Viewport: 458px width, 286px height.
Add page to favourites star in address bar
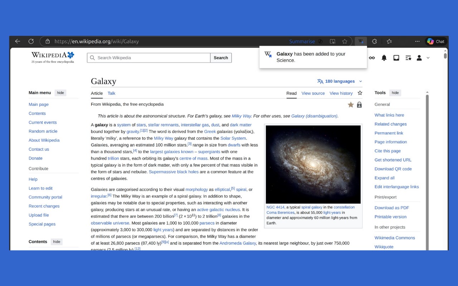pyautogui.click(x=345, y=41)
